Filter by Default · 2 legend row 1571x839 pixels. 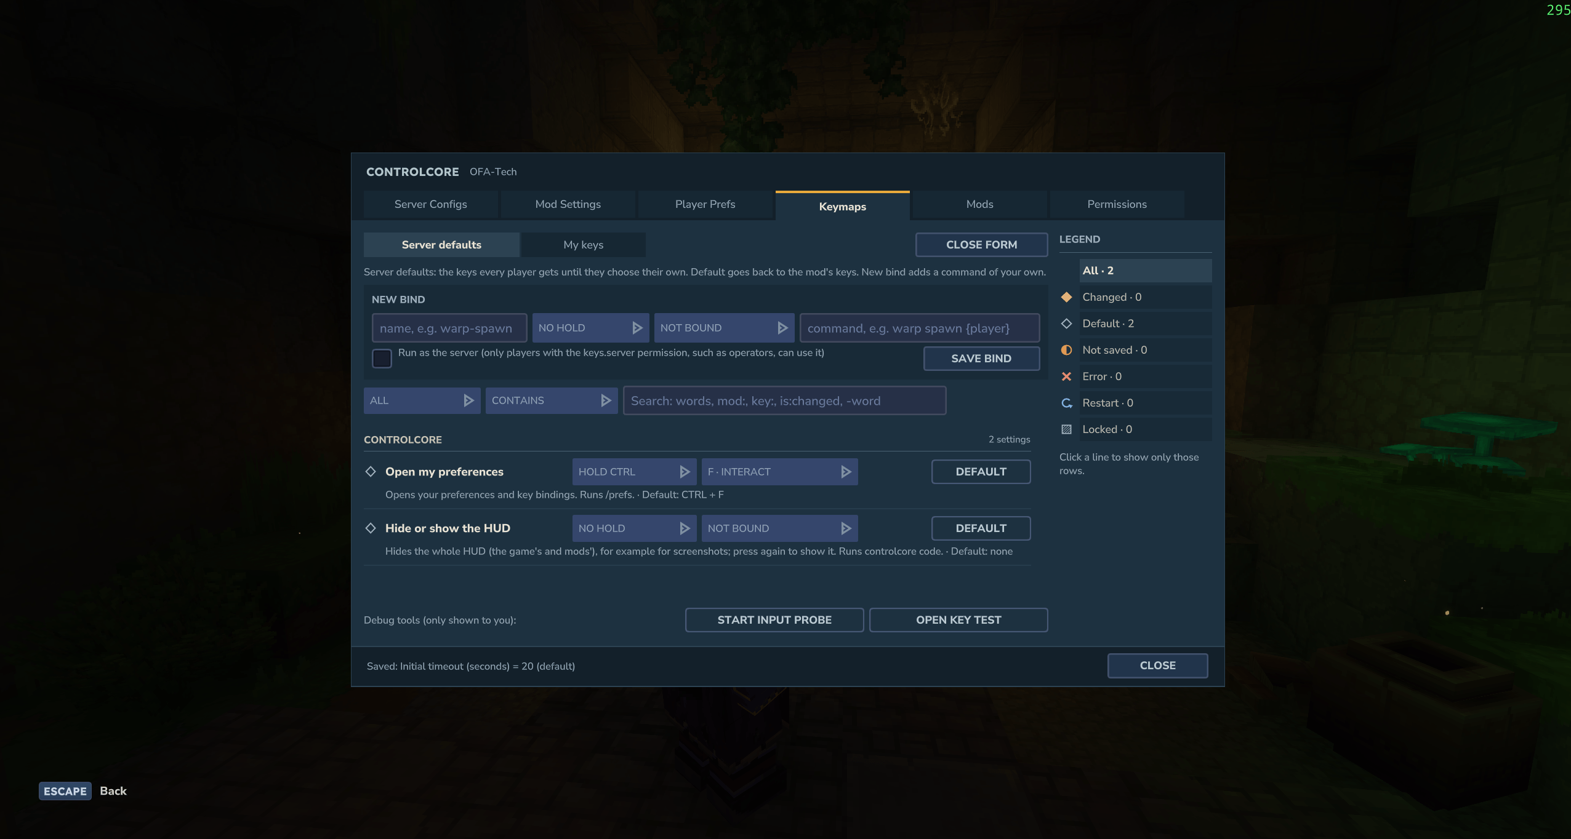click(1145, 324)
